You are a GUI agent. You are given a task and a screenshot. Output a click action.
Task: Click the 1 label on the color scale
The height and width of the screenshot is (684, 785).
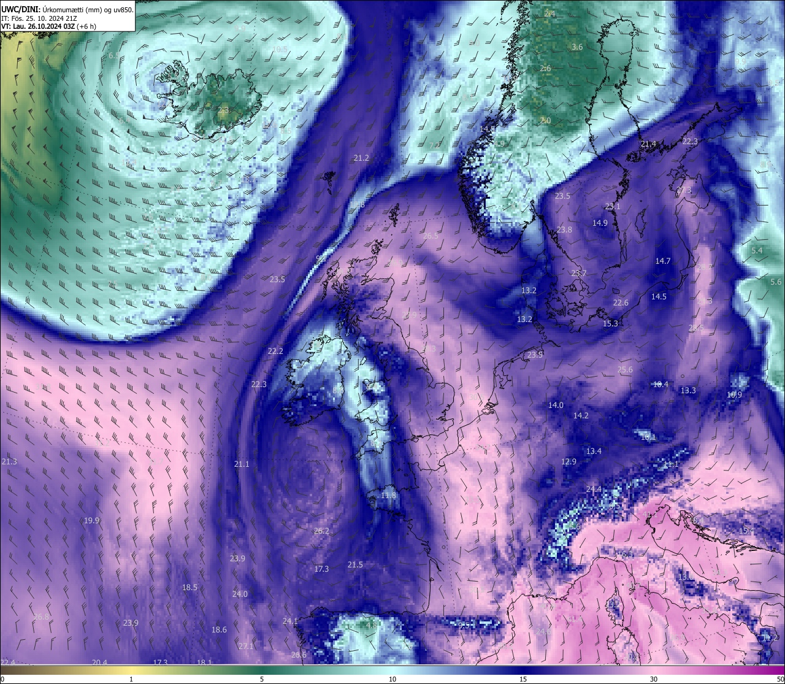point(131,679)
